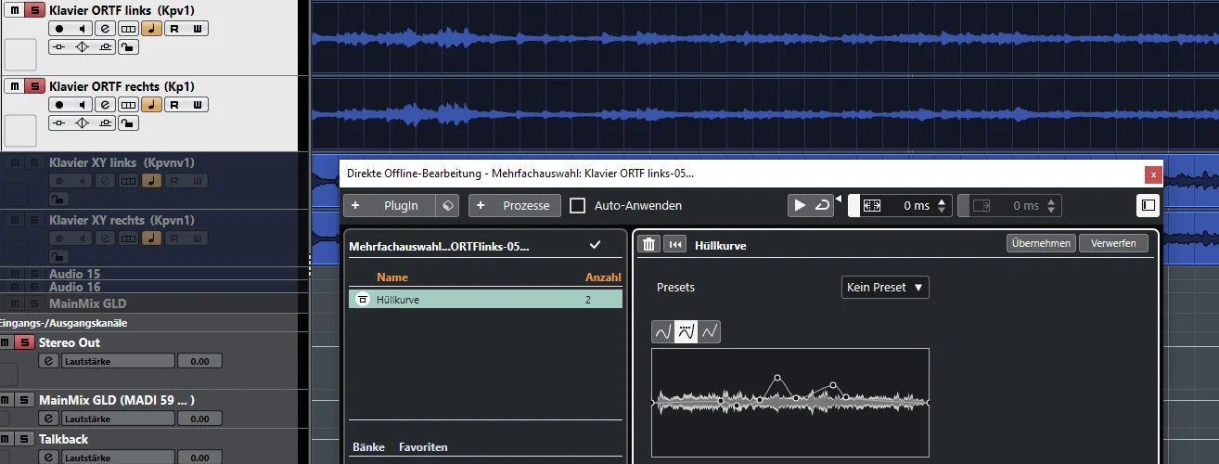Viewport: 1219px width, 464px height.
Task: Select spline interpolation curve type
Action: point(663,331)
